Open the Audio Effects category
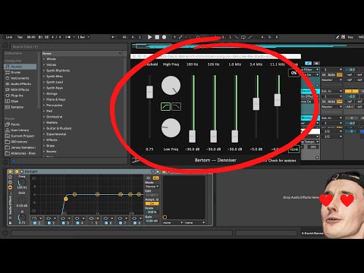This screenshot has width=364, height=273. point(20,84)
